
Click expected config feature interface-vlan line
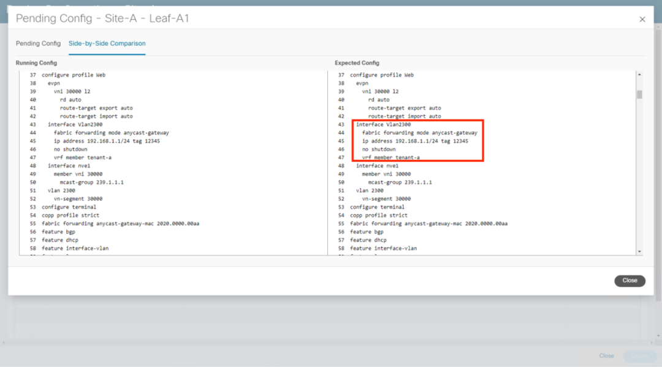pos(383,249)
